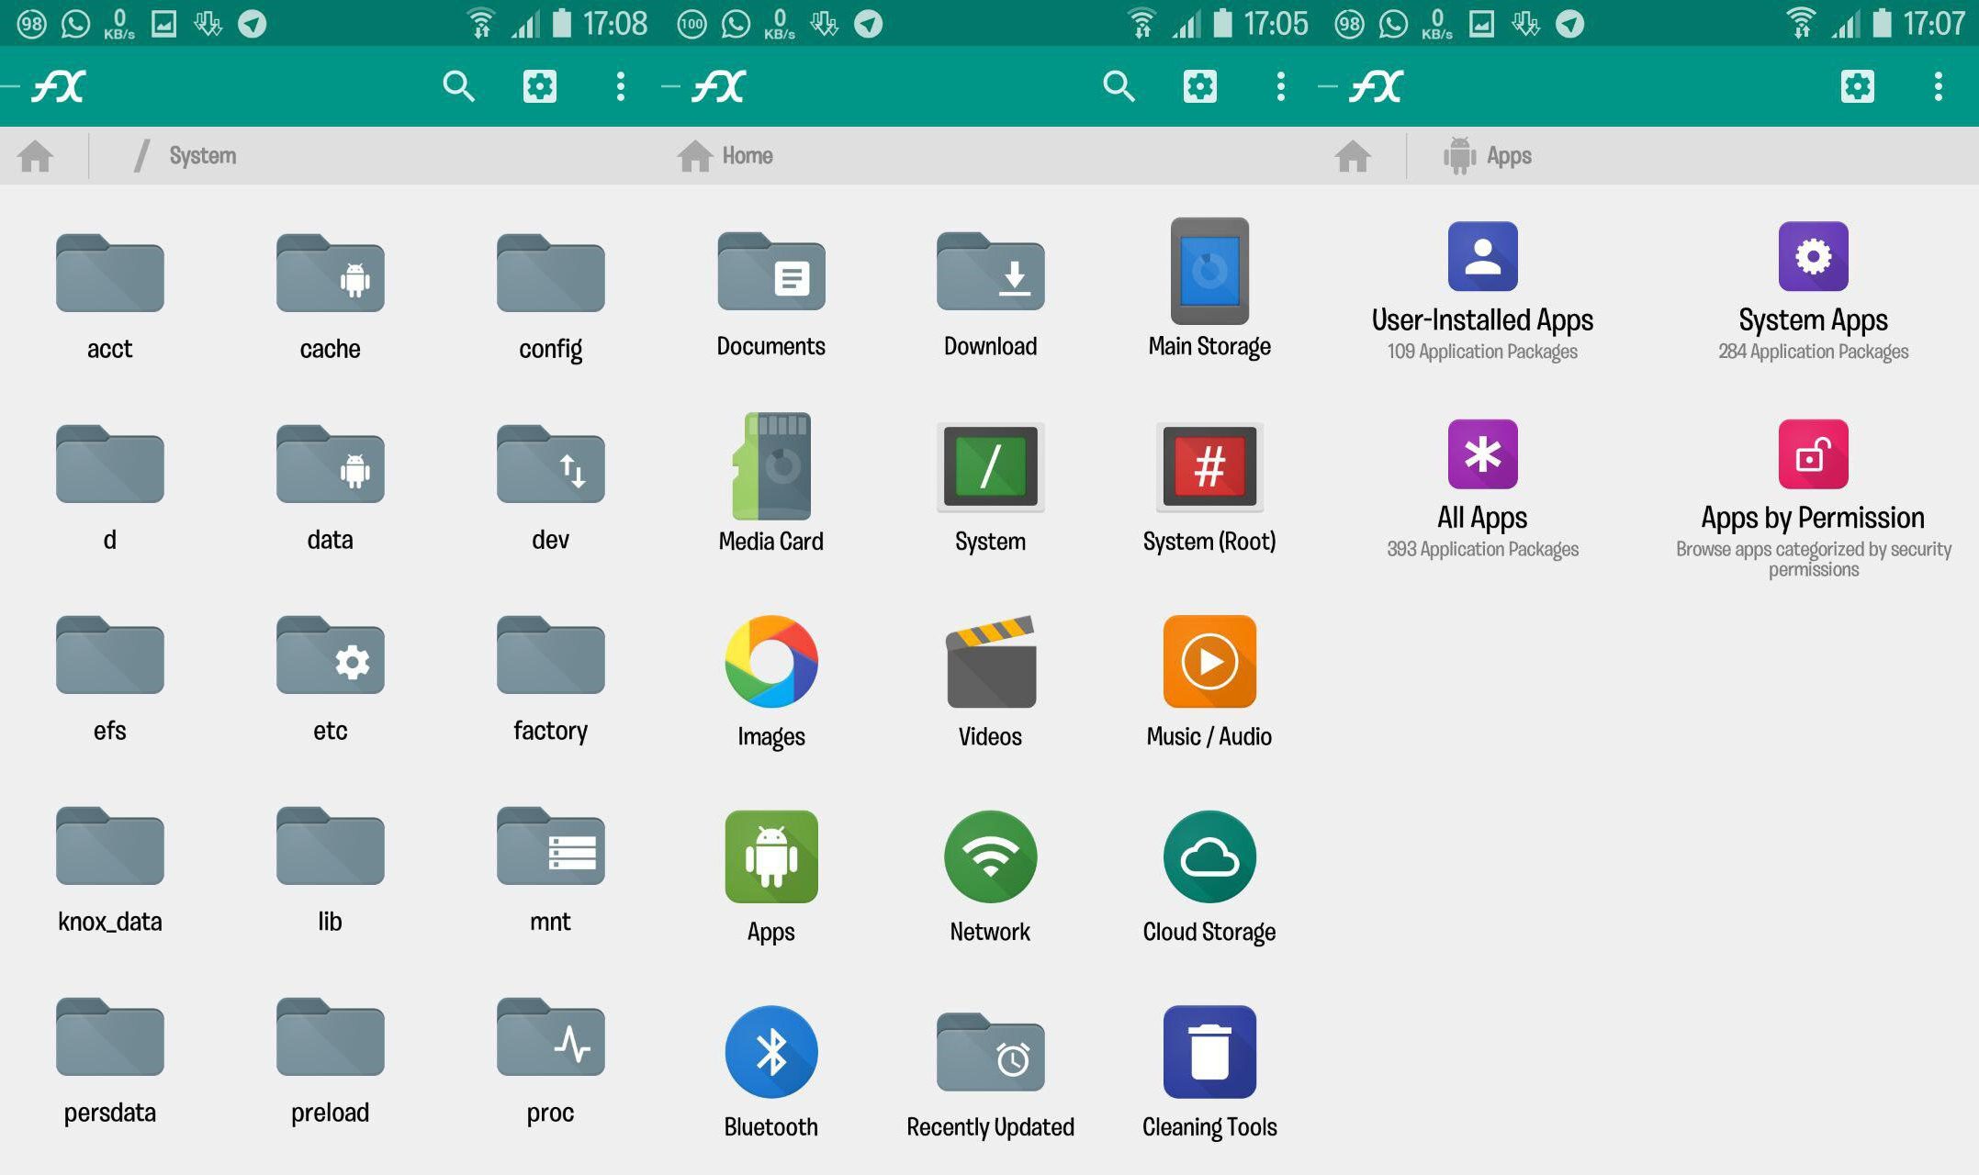Open the efs folder
Image resolution: width=1979 pixels, height=1175 pixels.
point(109,655)
